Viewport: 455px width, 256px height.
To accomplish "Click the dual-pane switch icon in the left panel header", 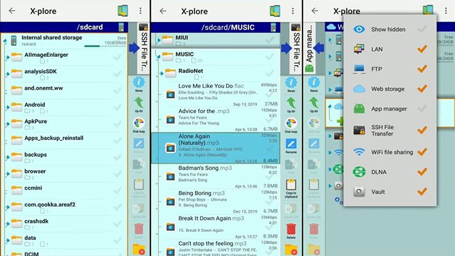I will pos(122,11).
